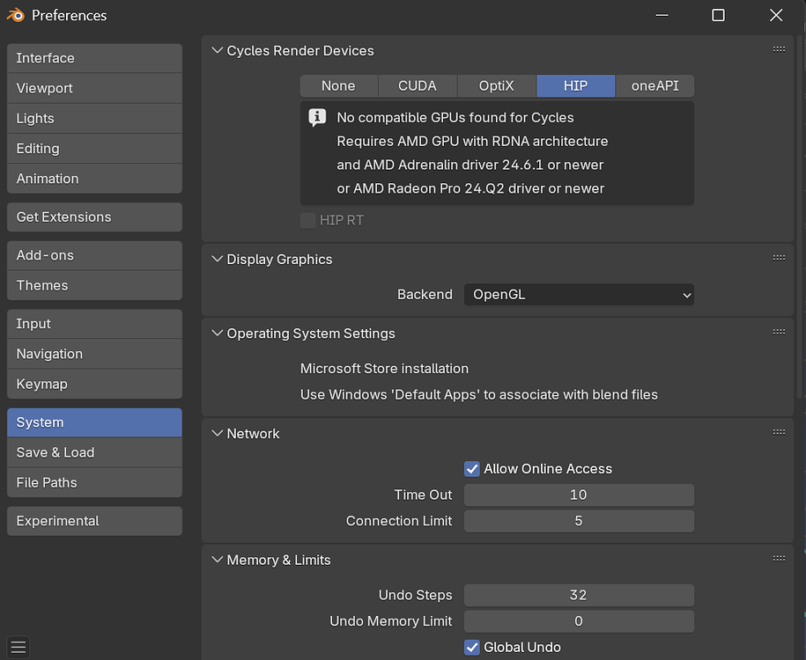
Task: Toggle the Global Undo checkbox
Action: [x=472, y=648]
